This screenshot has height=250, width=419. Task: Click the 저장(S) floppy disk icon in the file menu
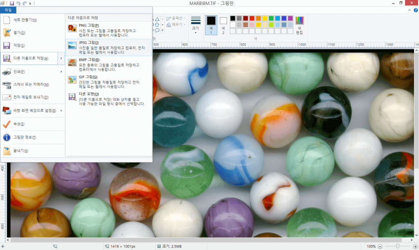7,45
